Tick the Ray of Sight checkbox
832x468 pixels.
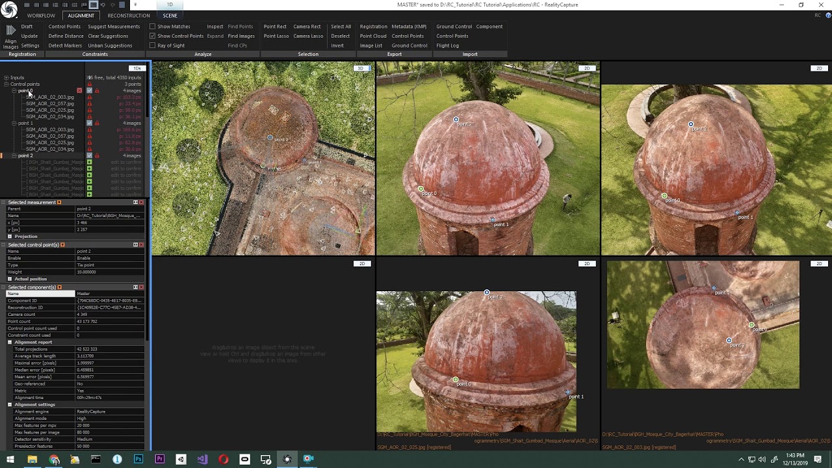point(152,45)
